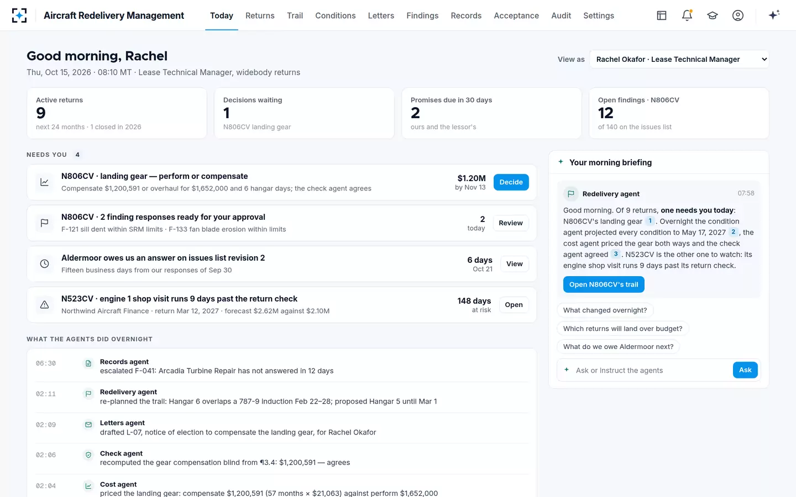Click the warning triangle on N523CV row
The image size is (796, 497).
click(x=45, y=305)
